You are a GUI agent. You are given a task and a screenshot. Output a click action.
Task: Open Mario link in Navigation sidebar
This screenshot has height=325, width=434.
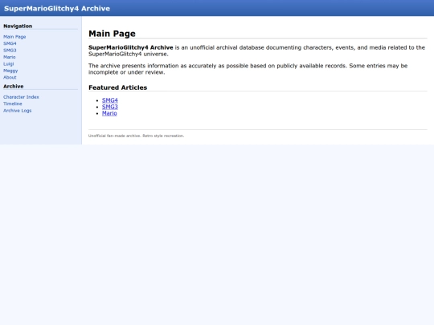tap(10, 57)
